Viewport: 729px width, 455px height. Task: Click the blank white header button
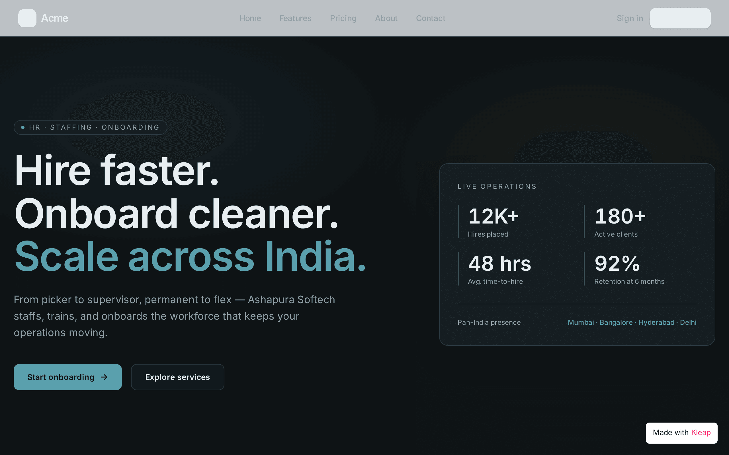[x=680, y=18]
